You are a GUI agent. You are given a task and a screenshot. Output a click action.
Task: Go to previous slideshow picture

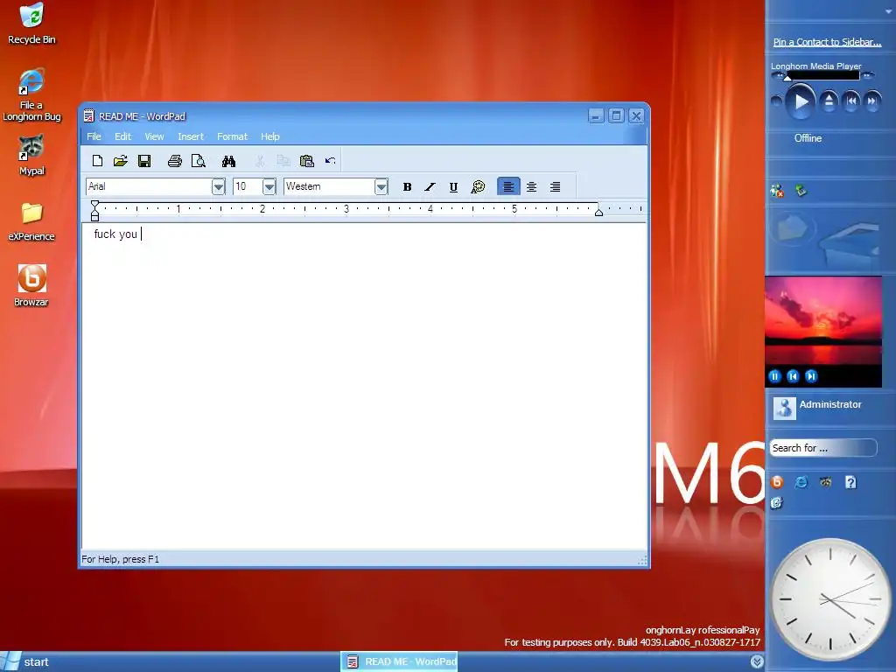coord(793,376)
